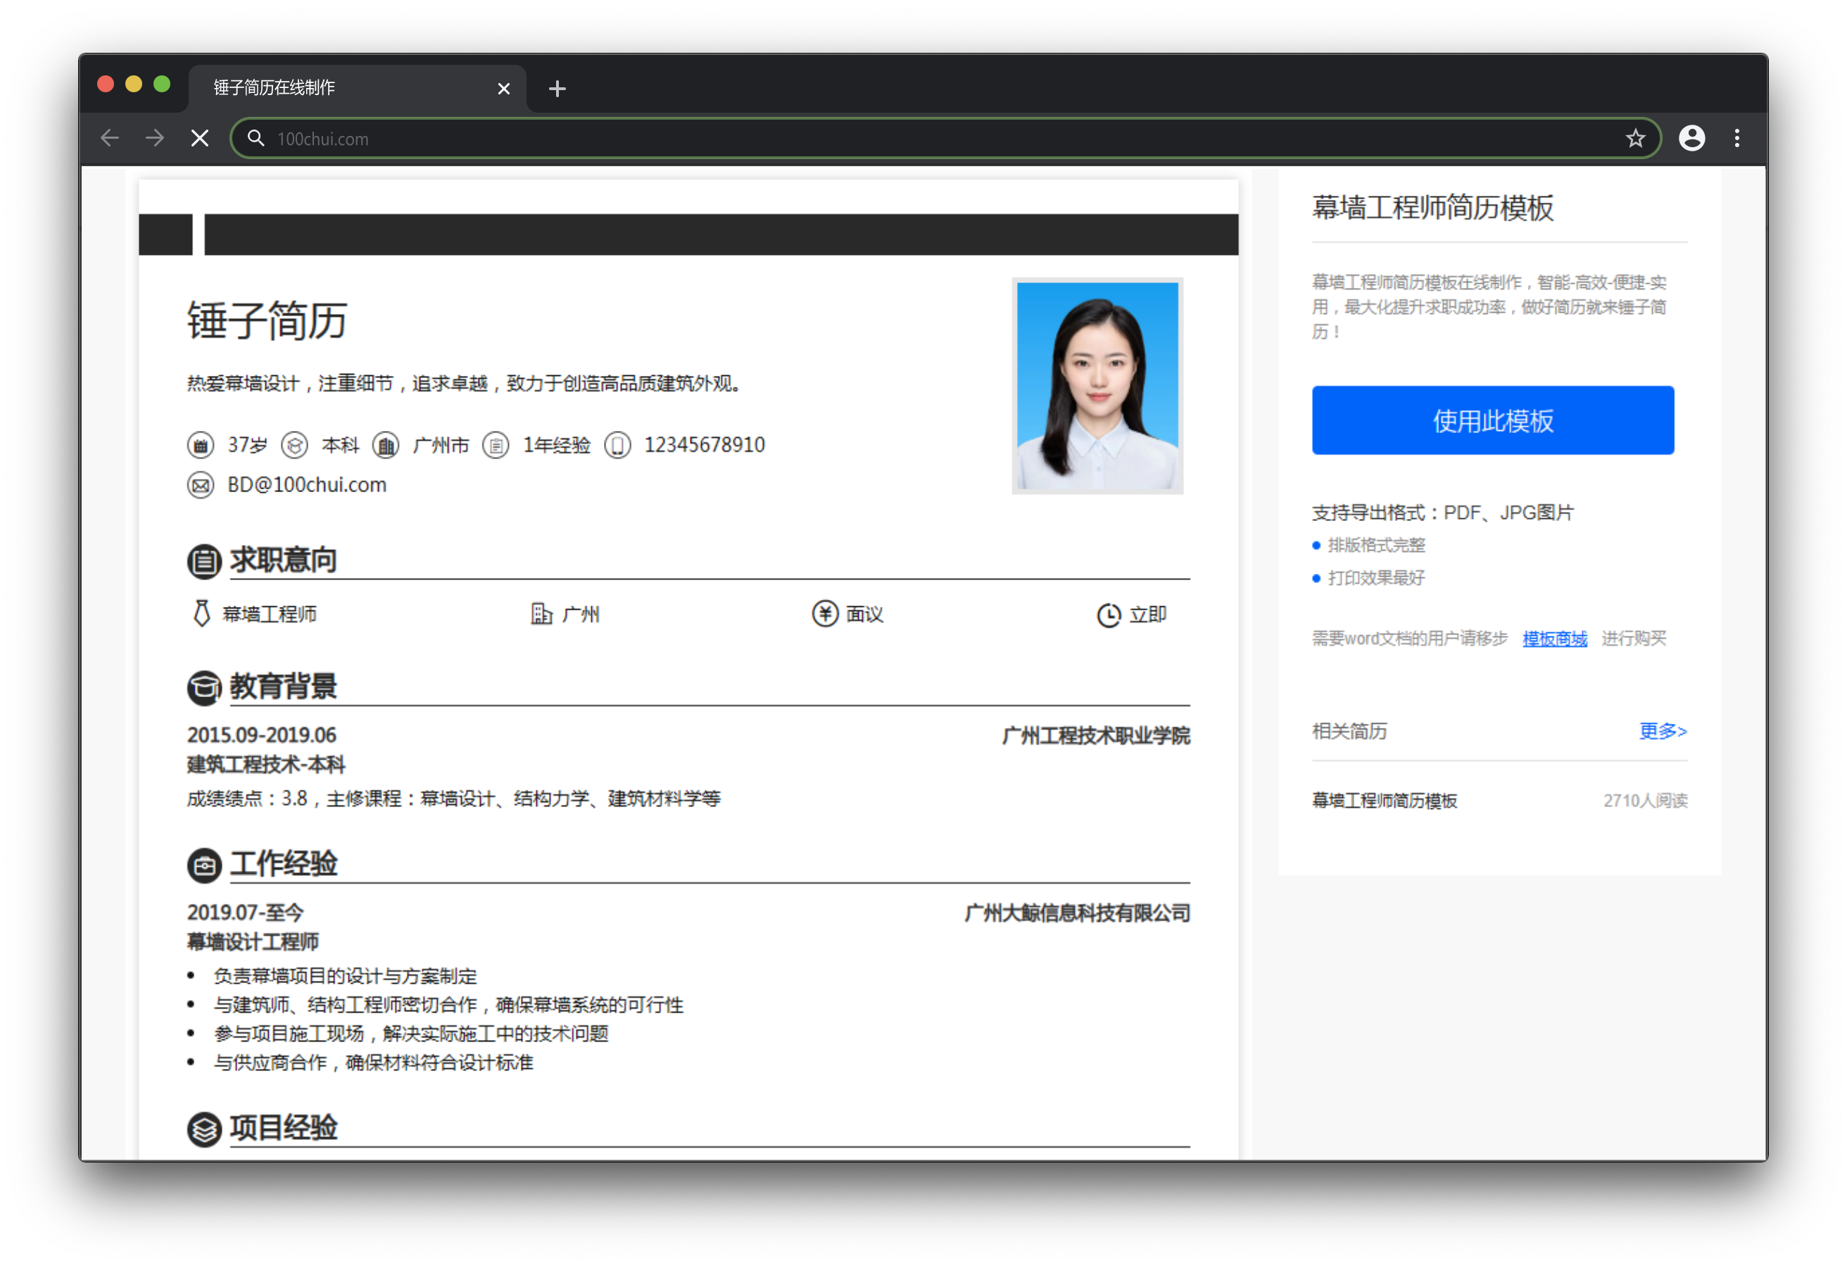Click the 幕墙工程师简历模板 sidebar title
The width and height of the screenshot is (1847, 1266).
click(x=1433, y=208)
